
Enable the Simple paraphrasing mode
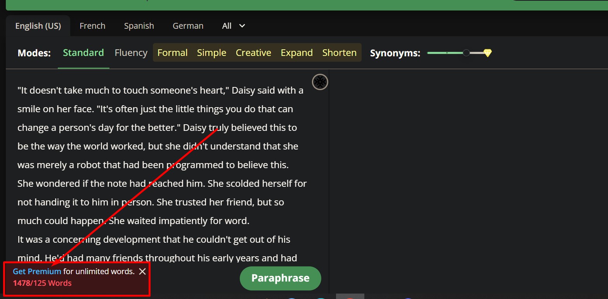[x=211, y=52]
